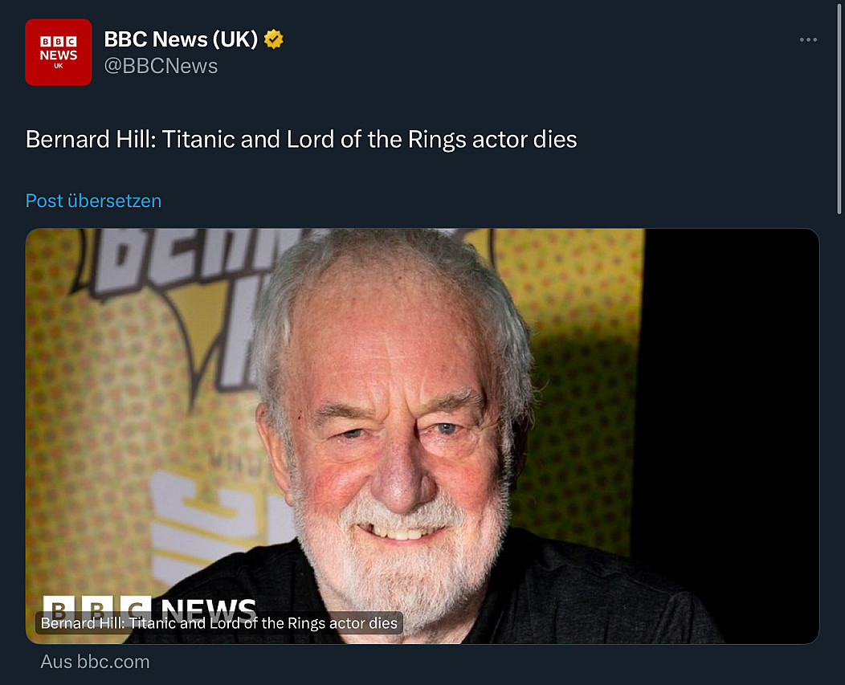Image resolution: width=845 pixels, height=685 pixels.
Task: Click the headline caption overlay on card
Action: tap(219, 623)
